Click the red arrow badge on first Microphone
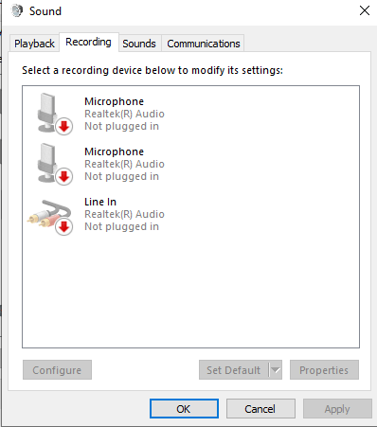 pos(64,127)
